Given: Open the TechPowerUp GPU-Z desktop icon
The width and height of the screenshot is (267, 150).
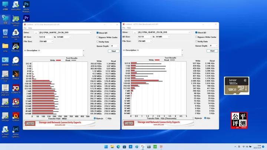Looking at the screenshot, I should (16, 21).
